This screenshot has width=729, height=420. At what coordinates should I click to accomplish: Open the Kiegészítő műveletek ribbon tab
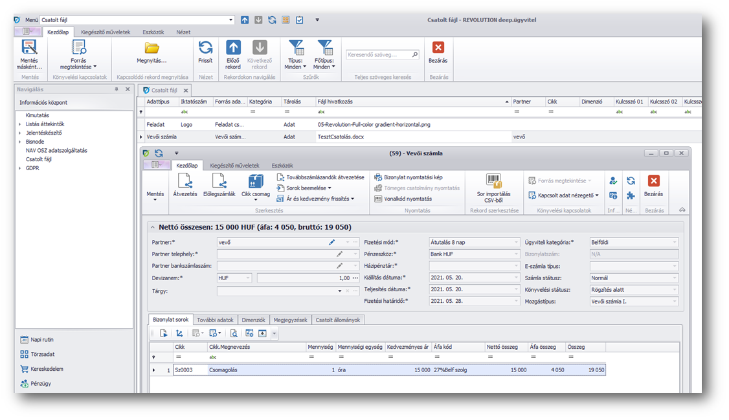(106, 32)
